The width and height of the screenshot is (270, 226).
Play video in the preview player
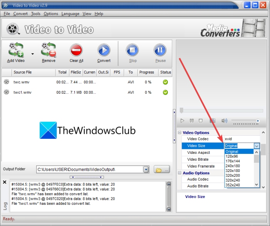tap(182, 121)
